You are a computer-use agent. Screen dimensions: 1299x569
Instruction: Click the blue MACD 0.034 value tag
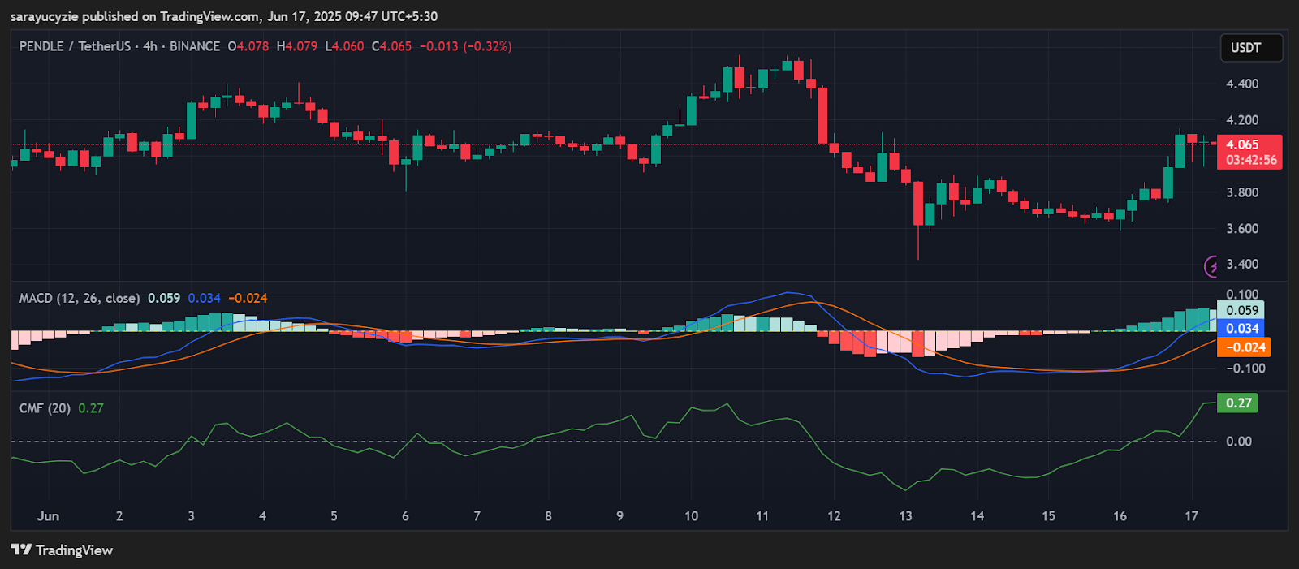click(1241, 329)
